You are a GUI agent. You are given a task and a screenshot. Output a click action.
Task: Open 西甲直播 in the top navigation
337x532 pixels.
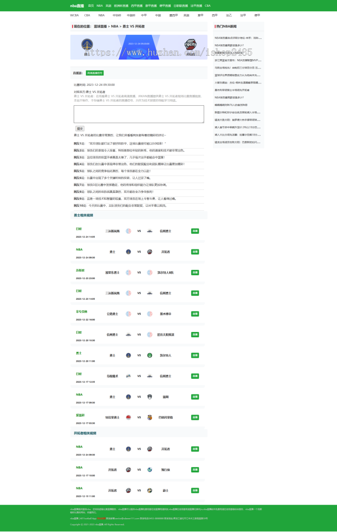[137, 6]
